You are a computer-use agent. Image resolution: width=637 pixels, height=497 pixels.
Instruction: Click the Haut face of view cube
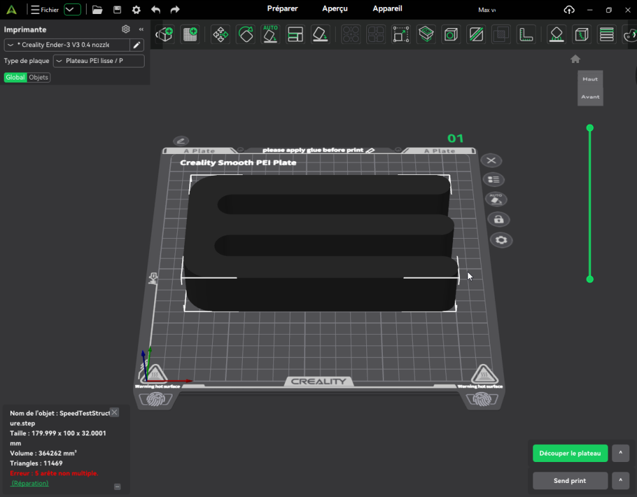coord(590,79)
